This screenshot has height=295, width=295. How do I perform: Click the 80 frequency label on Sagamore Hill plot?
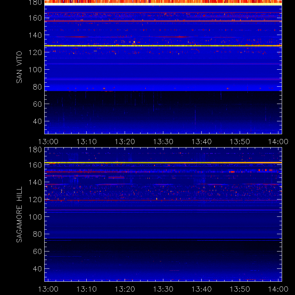37,234
